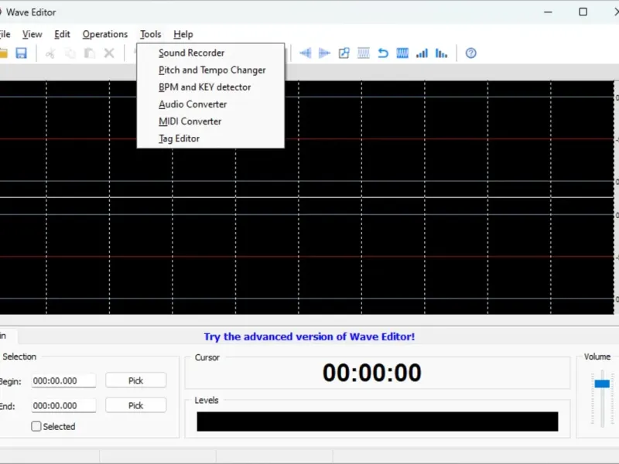The height and width of the screenshot is (464, 619).
Task: Click 'Try the advanced version' link
Action: [309, 336]
